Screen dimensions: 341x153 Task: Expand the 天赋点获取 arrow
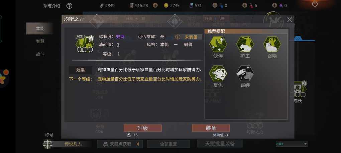click(138, 144)
